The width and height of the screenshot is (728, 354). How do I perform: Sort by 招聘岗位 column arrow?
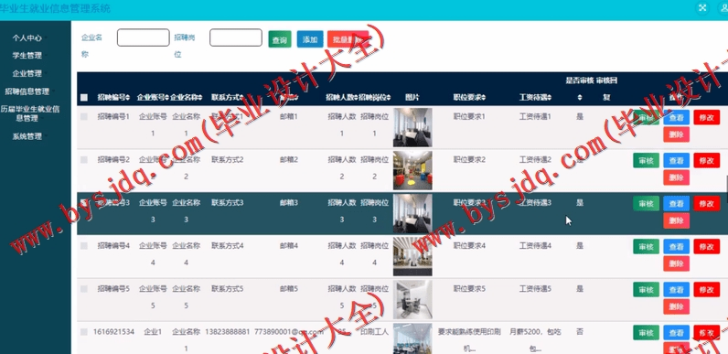pos(389,98)
